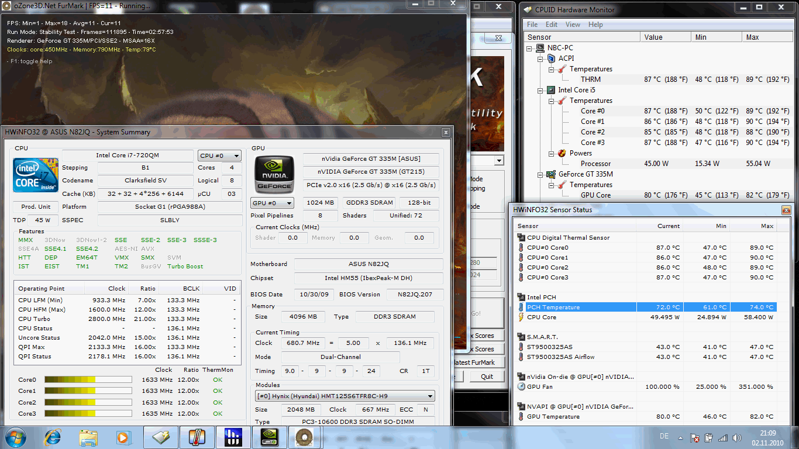
Task: Click the DE language indicator
Action: coord(664,437)
